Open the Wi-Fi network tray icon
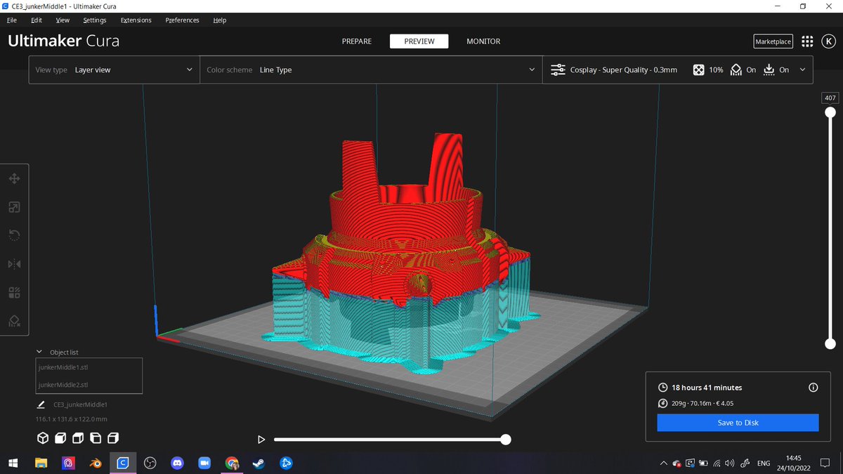Viewport: 843px width, 474px height. 717,463
